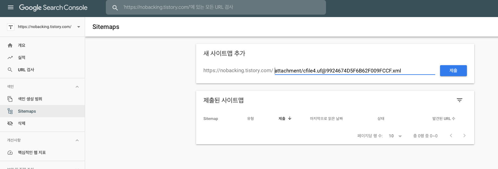This screenshot has height=169, width=498.
Task: Click the tistory property favicon icon
Action: 11,27
